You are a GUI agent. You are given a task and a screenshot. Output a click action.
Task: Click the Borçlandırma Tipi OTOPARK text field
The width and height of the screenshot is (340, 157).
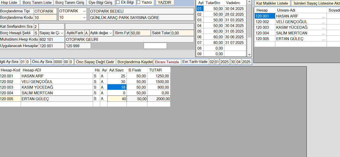[x=45, y=11]
